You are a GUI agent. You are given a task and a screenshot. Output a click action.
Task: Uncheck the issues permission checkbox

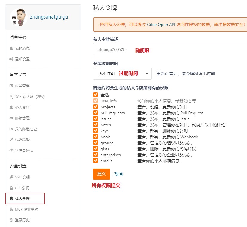[x=96, y=119]
